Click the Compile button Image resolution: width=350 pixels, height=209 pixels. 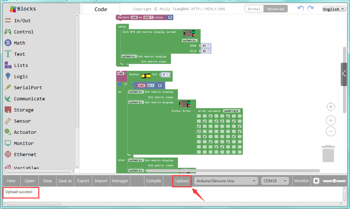tap(153, 181)
